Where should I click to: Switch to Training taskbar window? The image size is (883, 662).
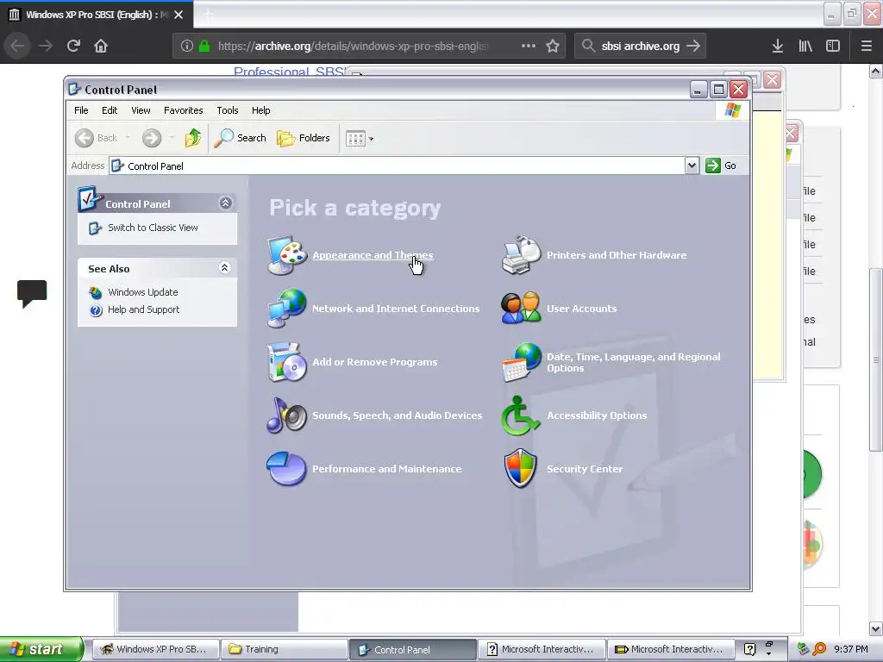(x=283, y=650)
